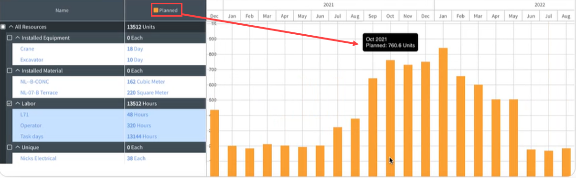
Task: Click the October 2021 planned bar
Action: (390, 118)
